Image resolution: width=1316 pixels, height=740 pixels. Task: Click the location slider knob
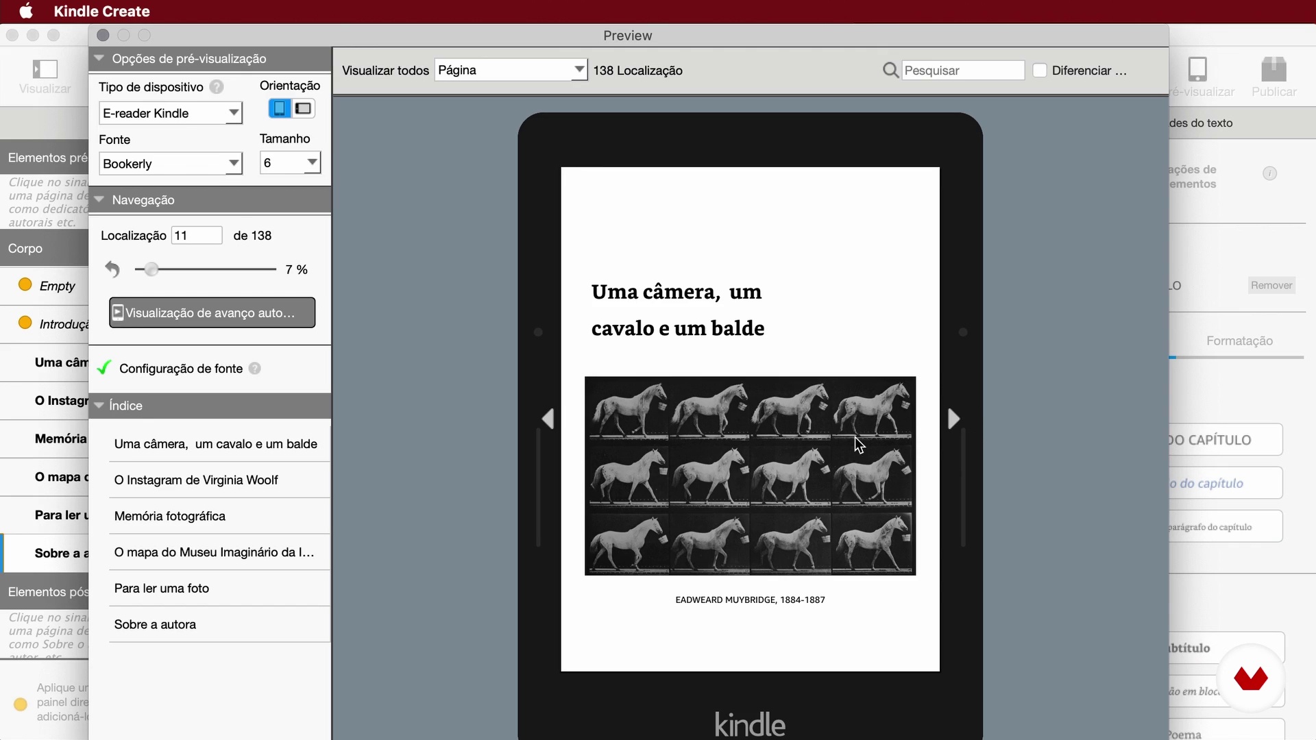[x=151, y=269]
